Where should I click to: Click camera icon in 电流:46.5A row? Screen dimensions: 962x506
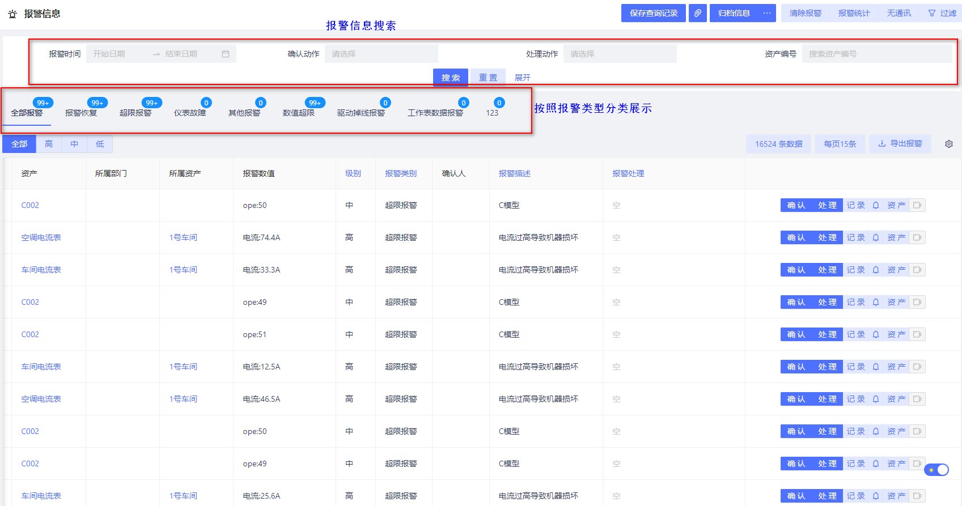[917, 399]
